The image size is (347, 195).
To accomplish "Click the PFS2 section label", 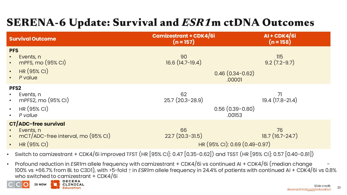I will 15,88.
